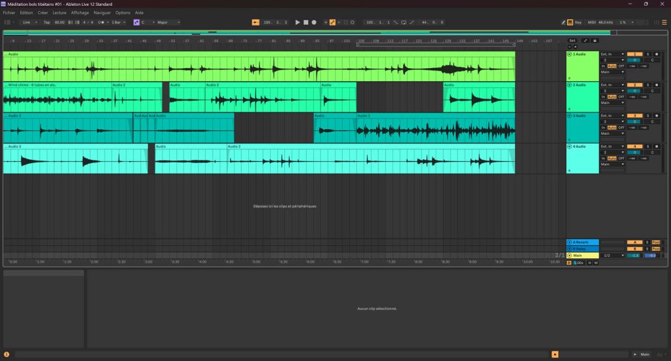
Task: Toggle the W width optimize button
Action: click(x=596, y=263)
